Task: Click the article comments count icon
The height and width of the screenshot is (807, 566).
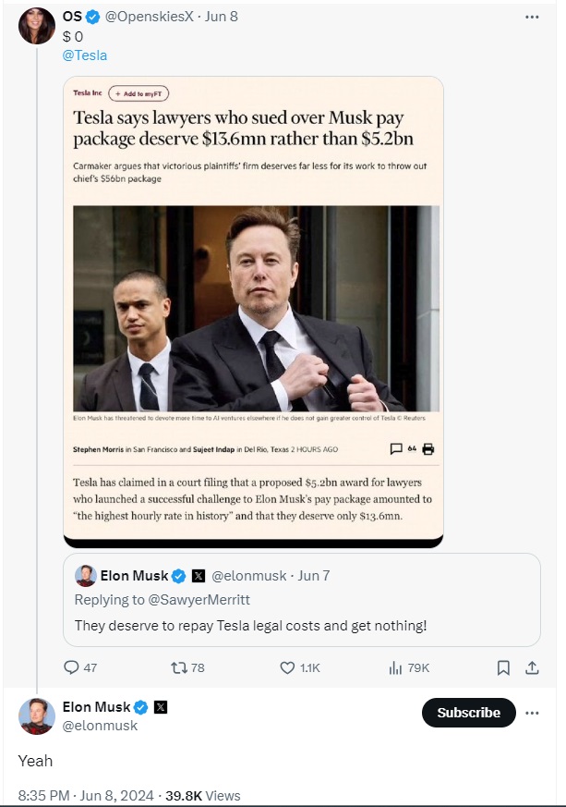Action: [x=397, y=449]
